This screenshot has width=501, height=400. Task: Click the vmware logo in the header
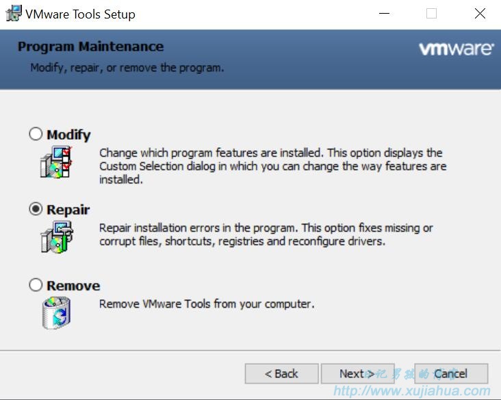457,49
